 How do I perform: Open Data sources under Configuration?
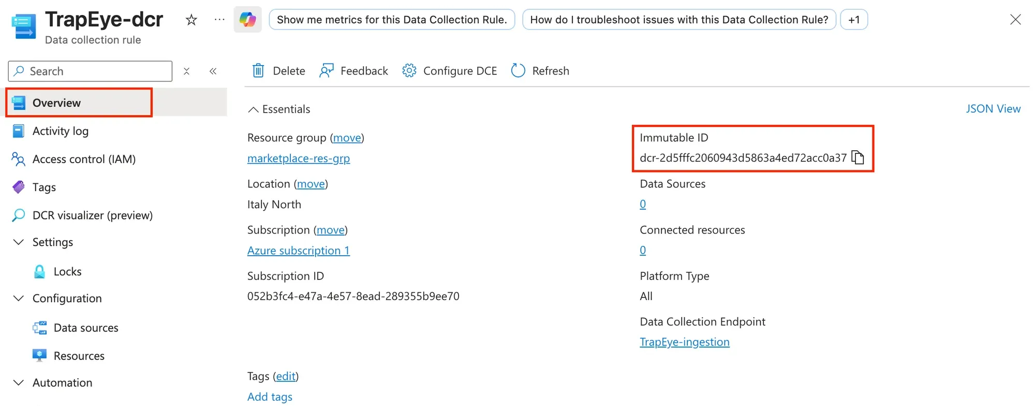[x=86, y=328]
